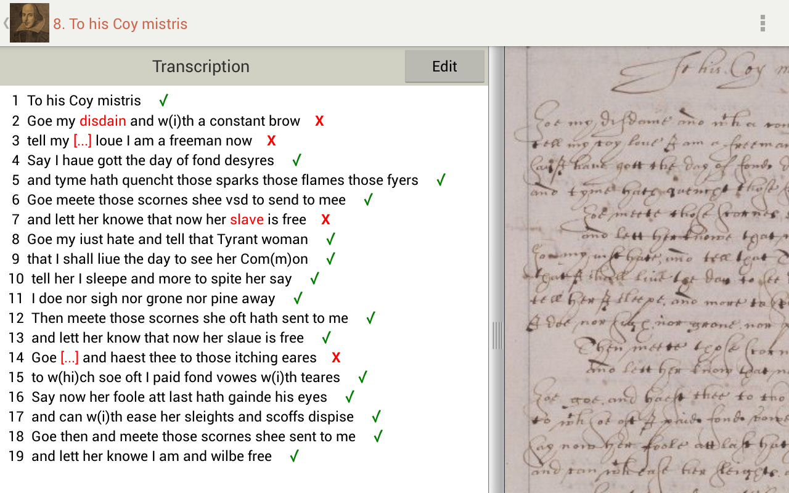Click the highlighted word 'disdain' on line 2

pos(102,121)
